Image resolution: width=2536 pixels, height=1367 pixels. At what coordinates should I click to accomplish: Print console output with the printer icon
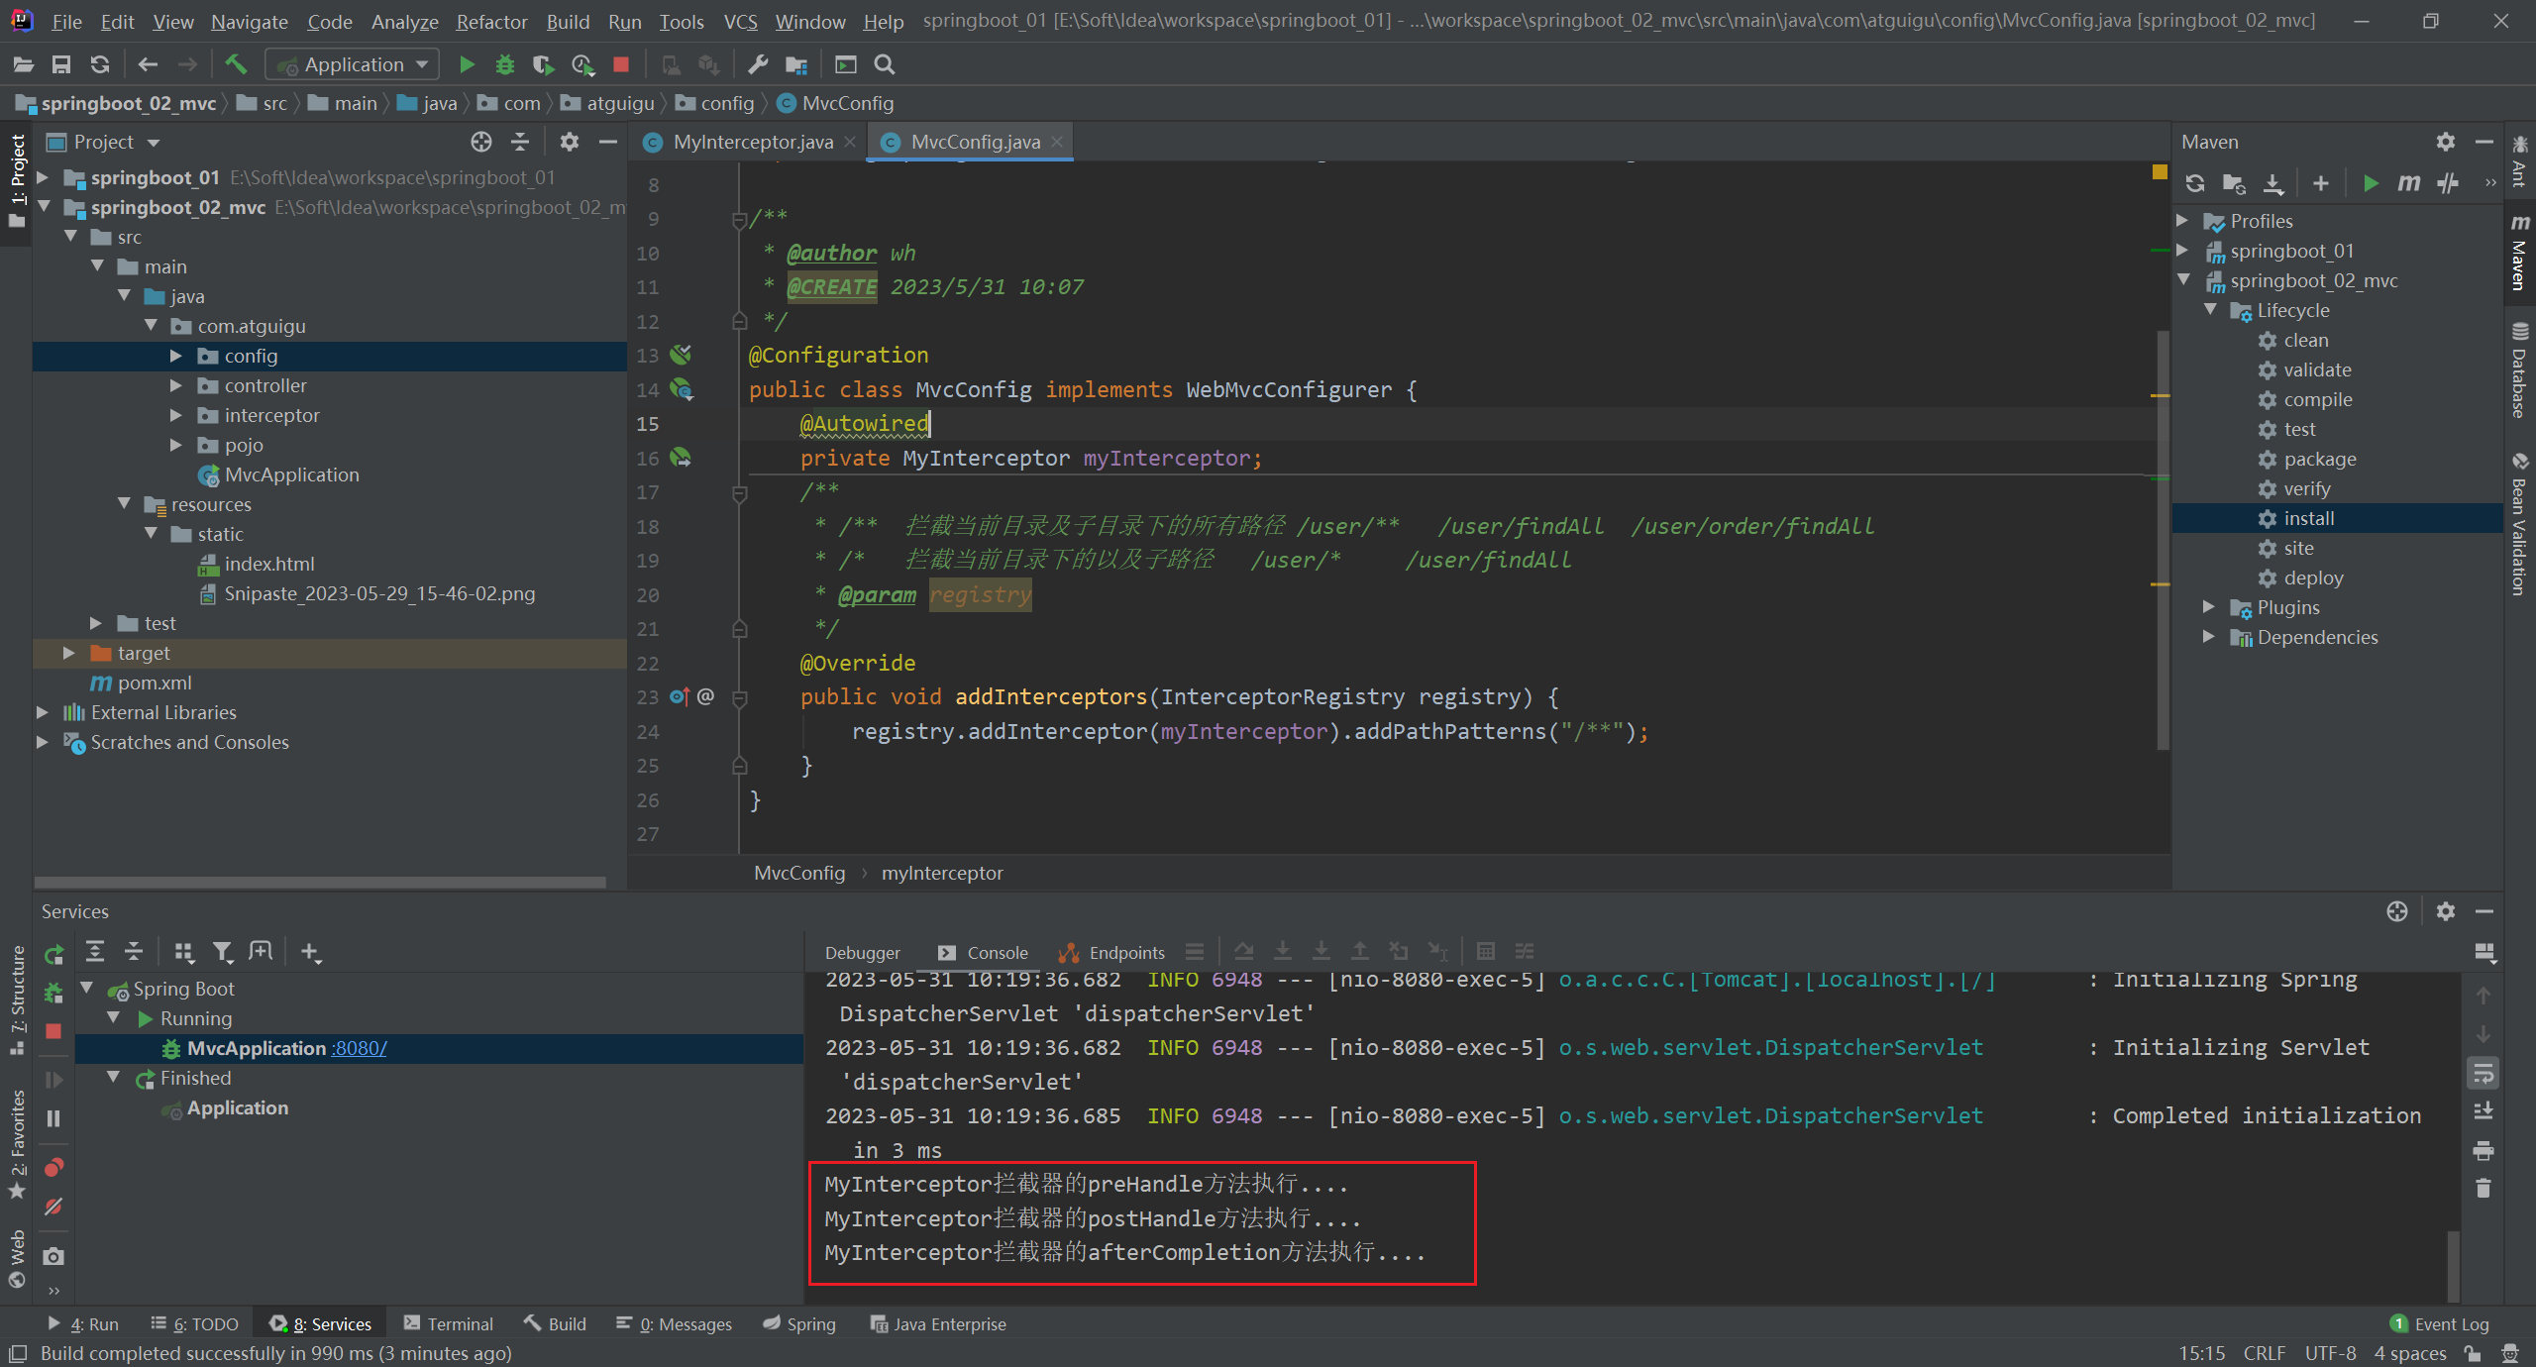click(2483, 1150)
